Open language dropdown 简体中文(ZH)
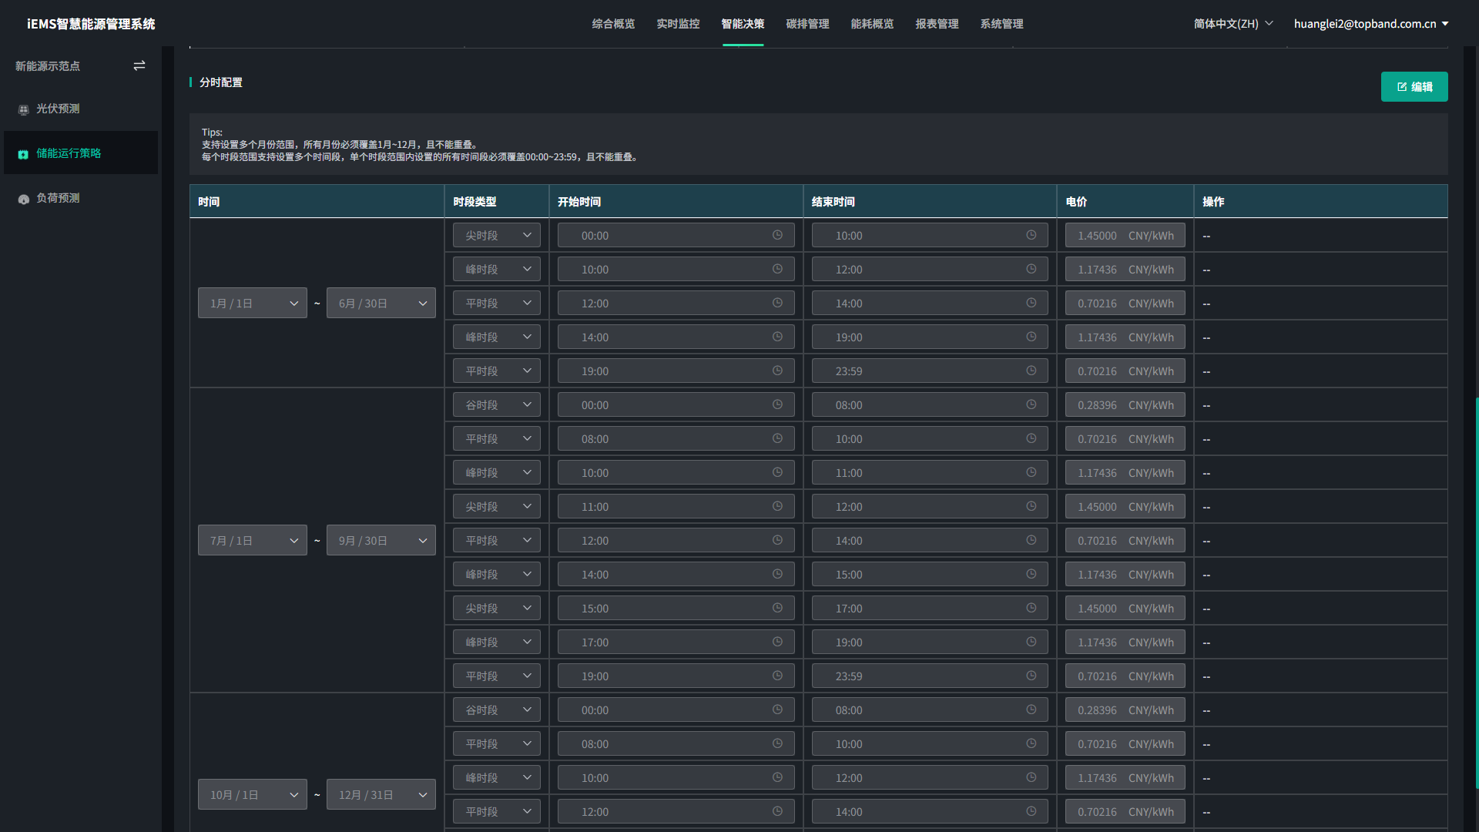Screen dimensions: 1479x832 coord(1233,24)
